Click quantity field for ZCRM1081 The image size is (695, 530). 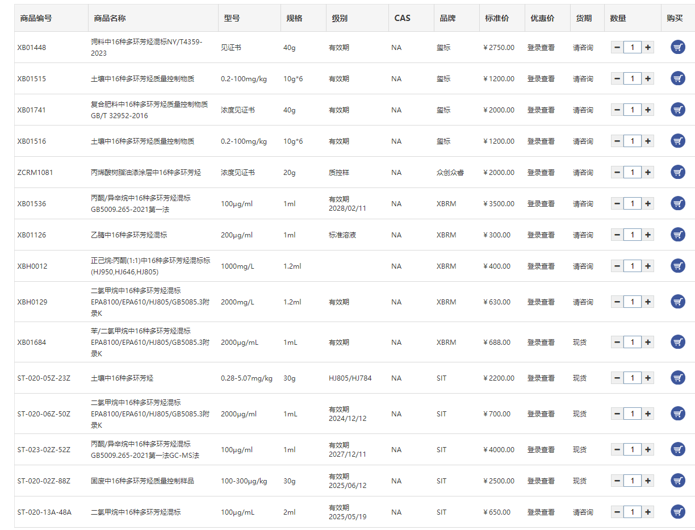click(633, 172)
